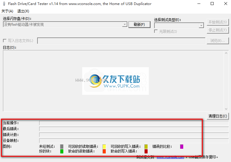Image resolution: width=231 pixels, height=162 pixels.
Task: Click the 开始测试(S) button
Action: 217,22
